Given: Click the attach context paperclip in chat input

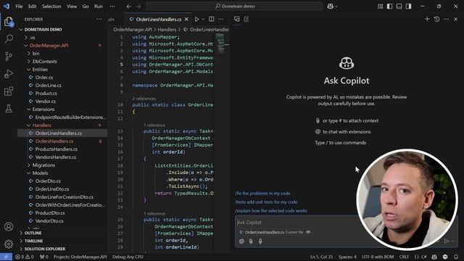Looking at the screenshot, I should tap(251, 241).
